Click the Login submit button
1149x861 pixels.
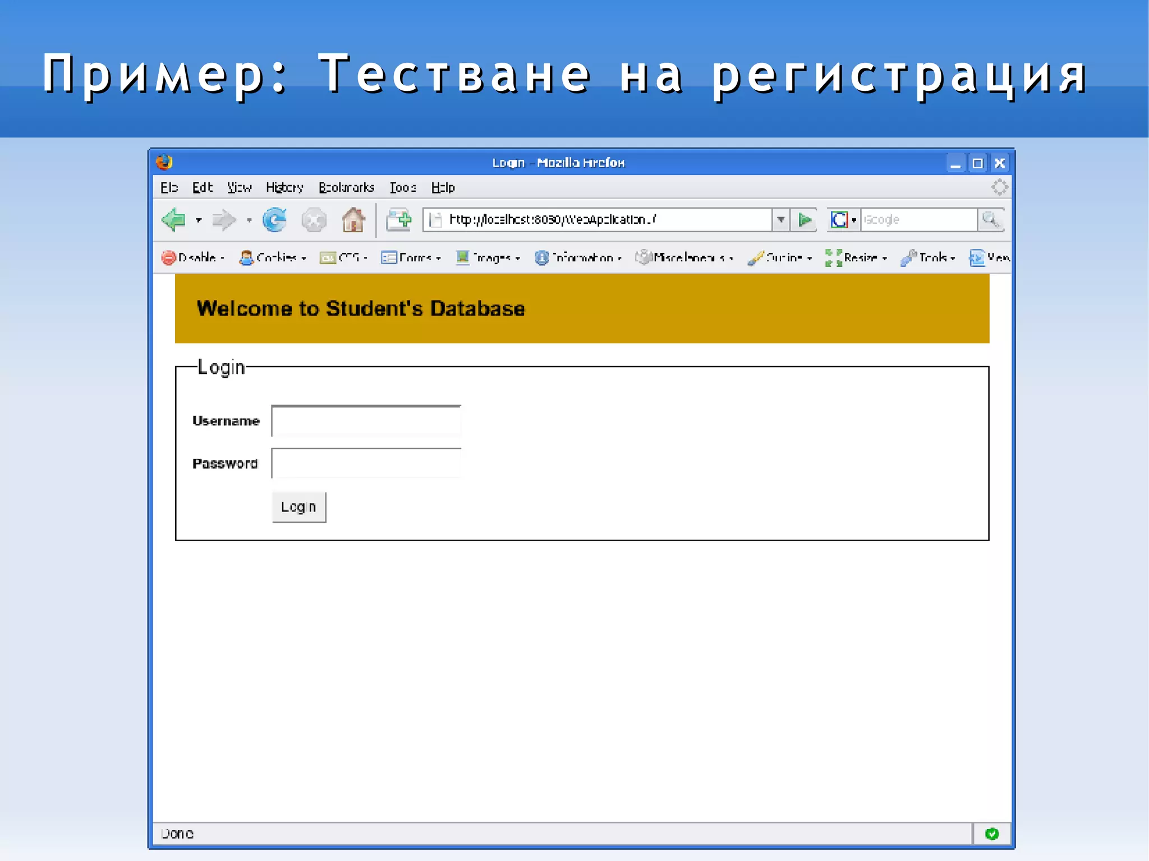(299, 507)
